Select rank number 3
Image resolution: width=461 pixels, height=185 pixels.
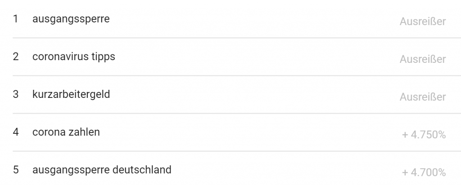click(x=16, y=94)
